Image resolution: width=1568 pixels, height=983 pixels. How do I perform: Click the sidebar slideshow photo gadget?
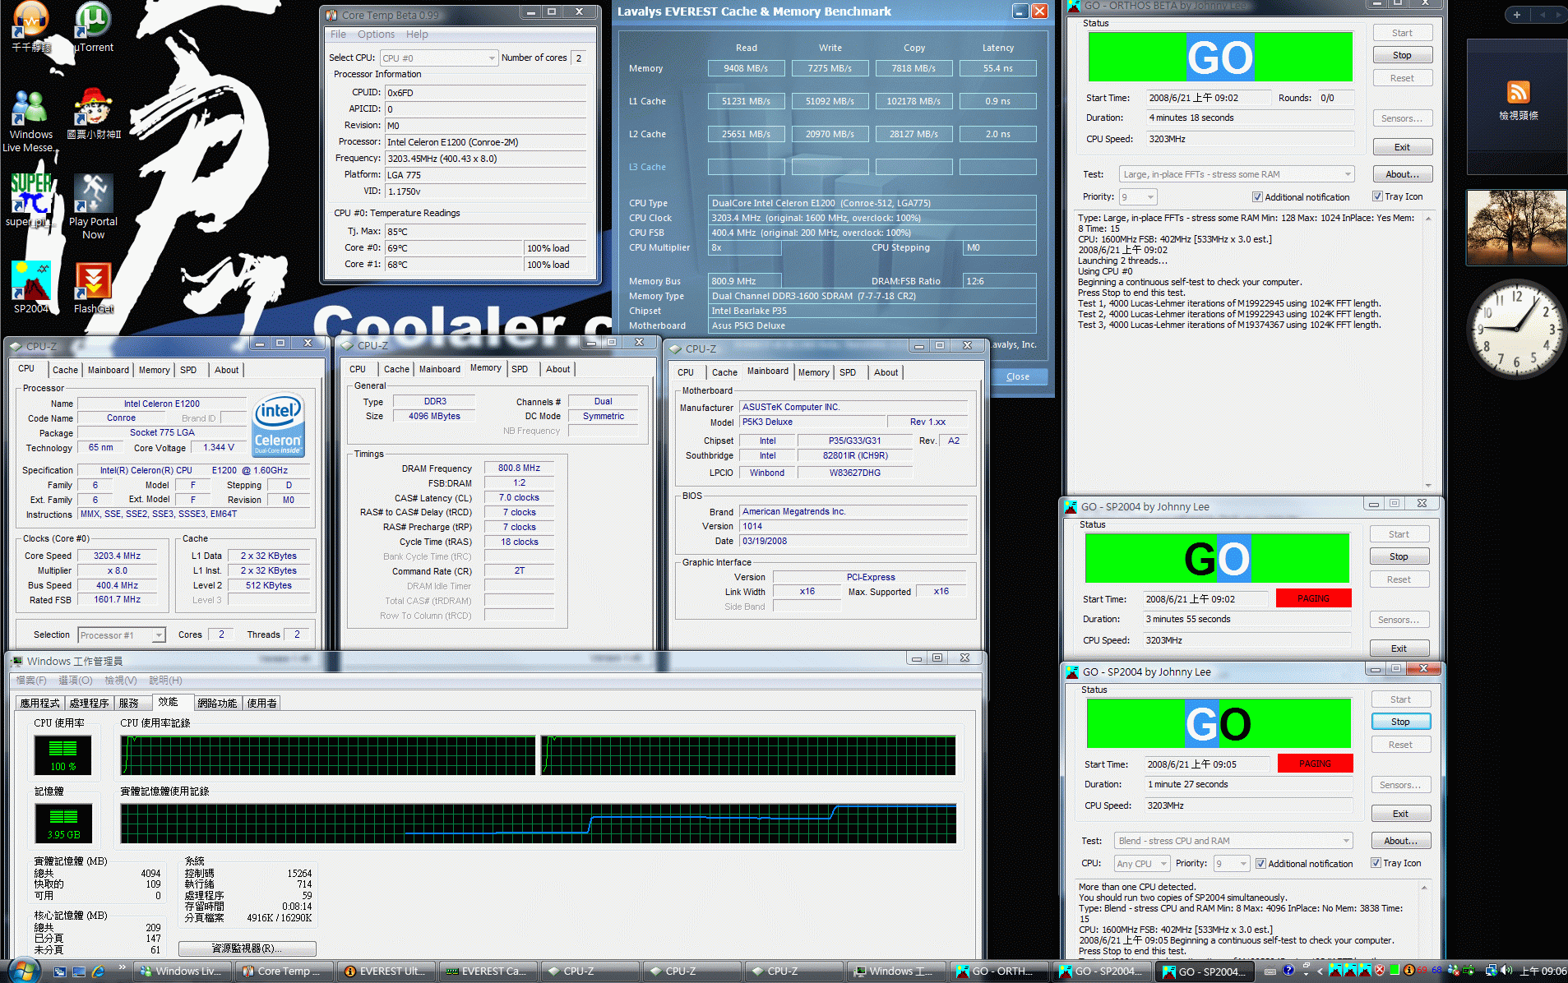click(1516, 228)
